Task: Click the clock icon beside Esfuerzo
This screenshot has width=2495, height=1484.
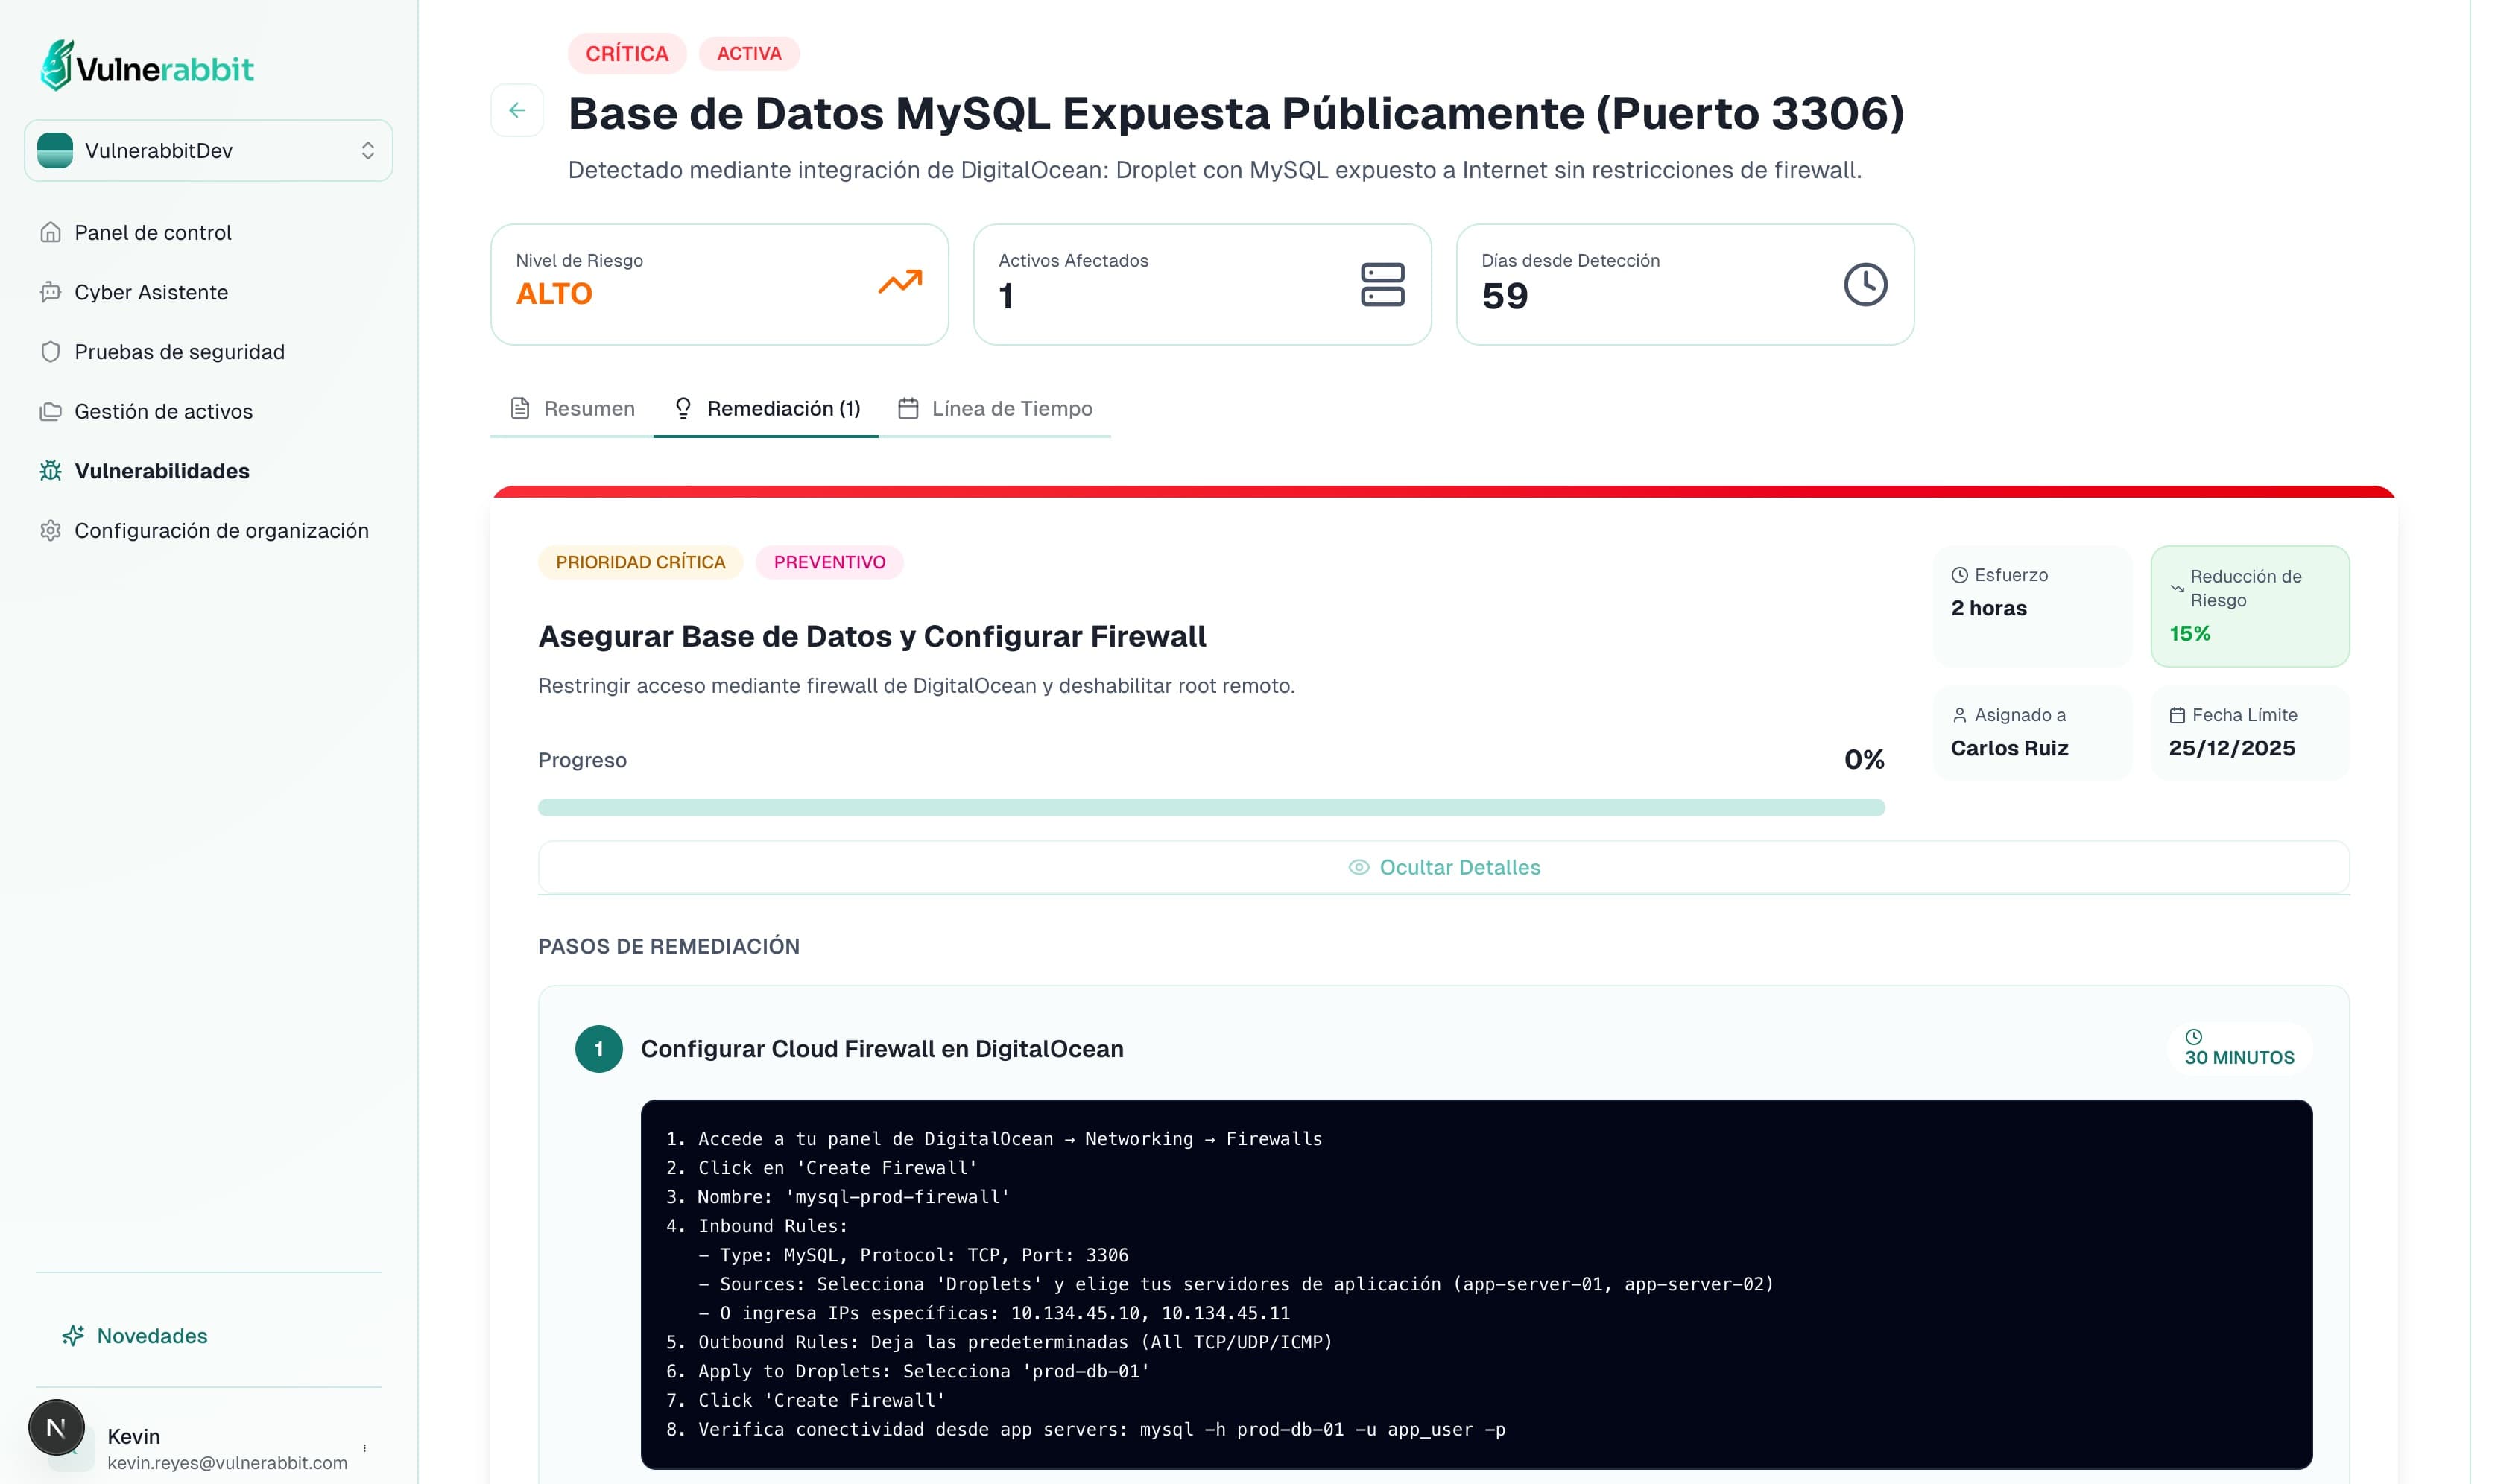Action: [1960, 575]
